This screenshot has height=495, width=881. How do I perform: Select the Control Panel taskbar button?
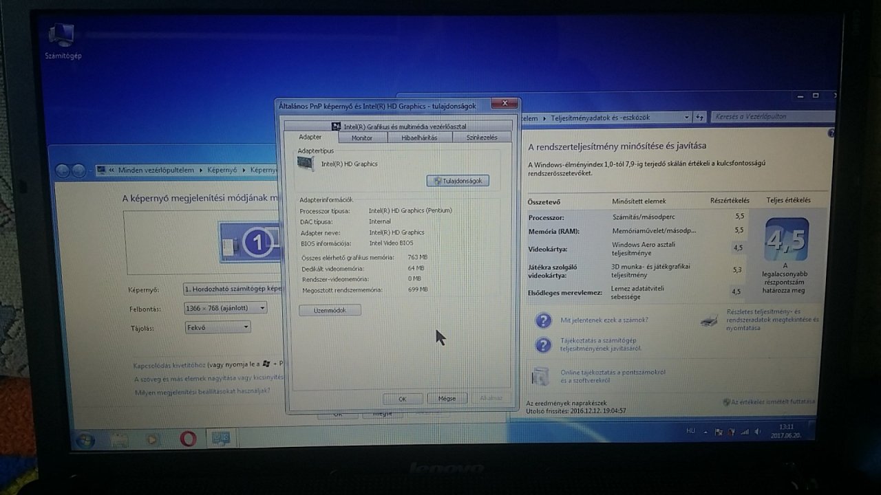[222, 437]
